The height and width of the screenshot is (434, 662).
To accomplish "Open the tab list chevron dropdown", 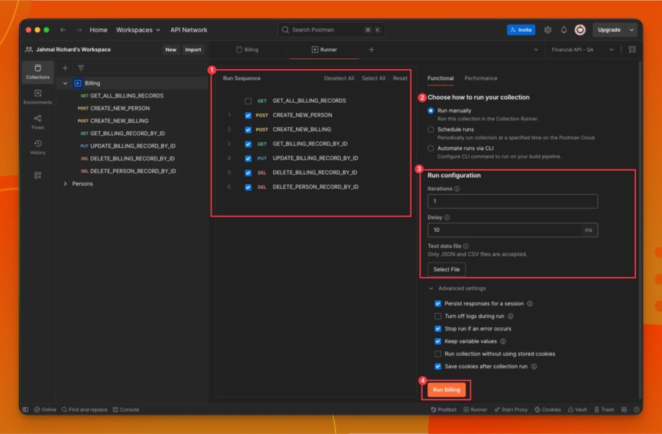I will pyautogui.click(x=536, y=50).
